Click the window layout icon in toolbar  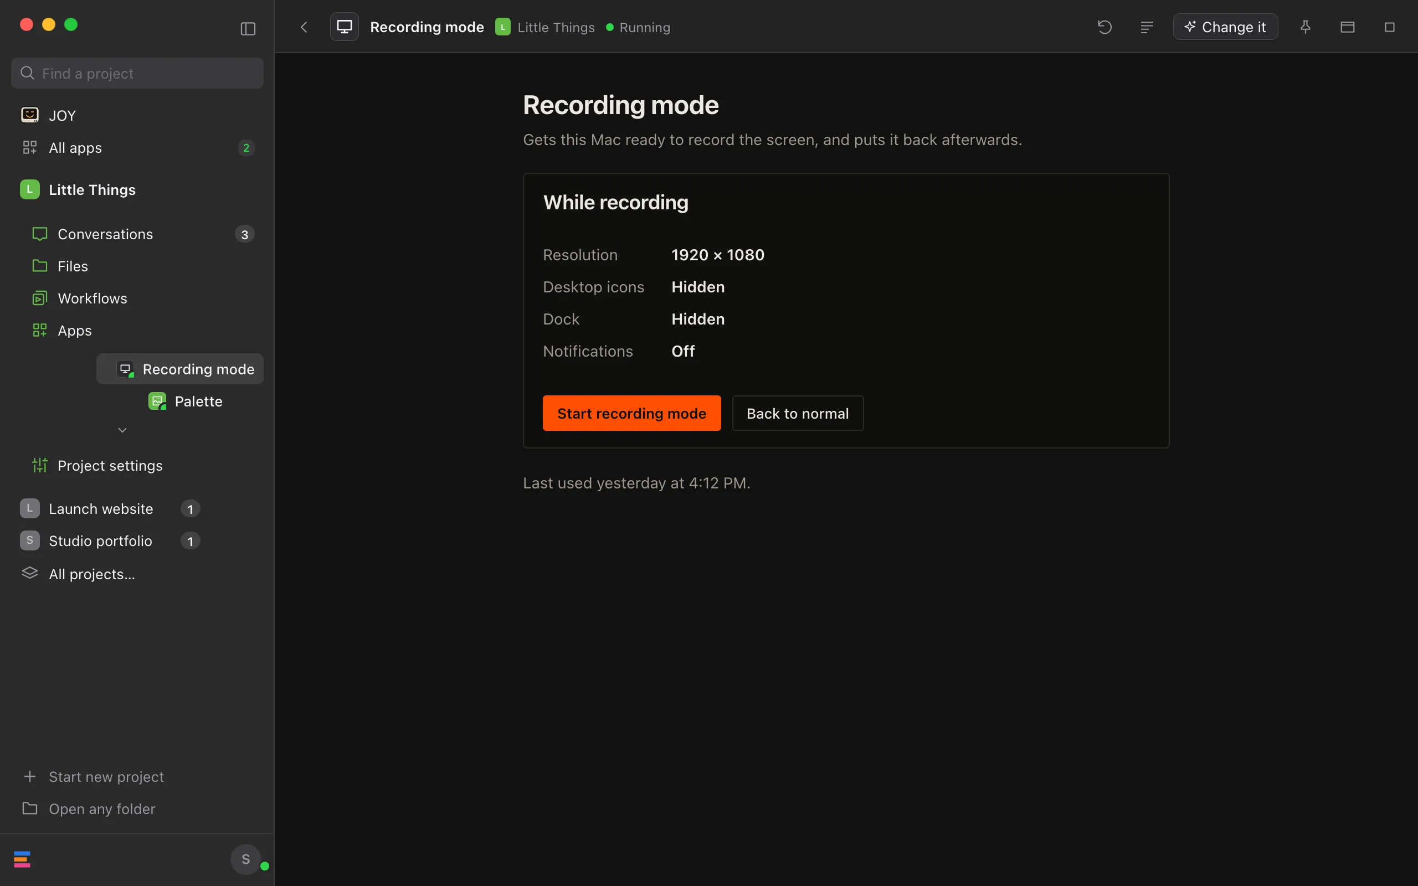coord(1348,27)
